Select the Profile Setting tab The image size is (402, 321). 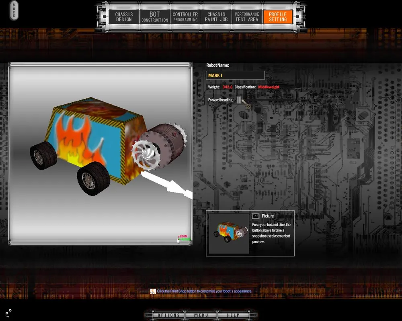pos(278,17)
